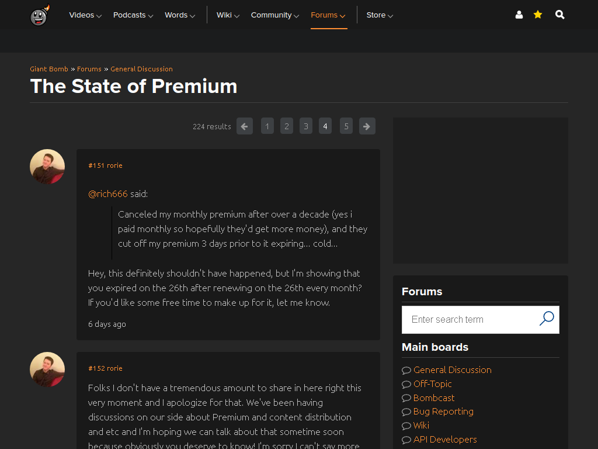The image size is (598, 449).
Task: Open API Developers board link
Action: point(445,440)
